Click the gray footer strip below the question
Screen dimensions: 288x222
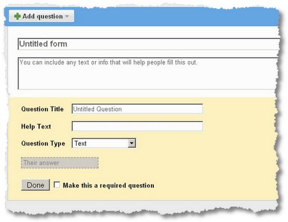(x=142, y=205)
